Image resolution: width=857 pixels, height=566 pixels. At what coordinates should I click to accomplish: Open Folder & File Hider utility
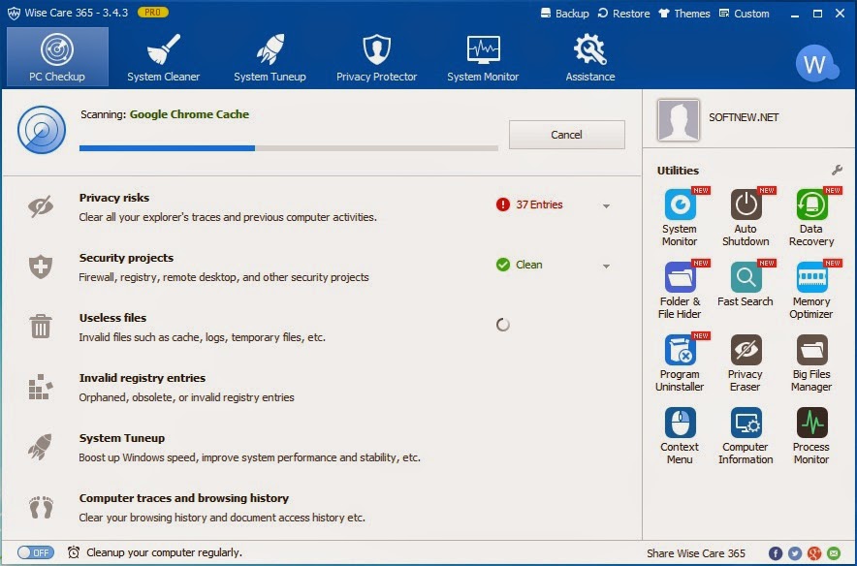pyautogui.click(x=680, y=290)
